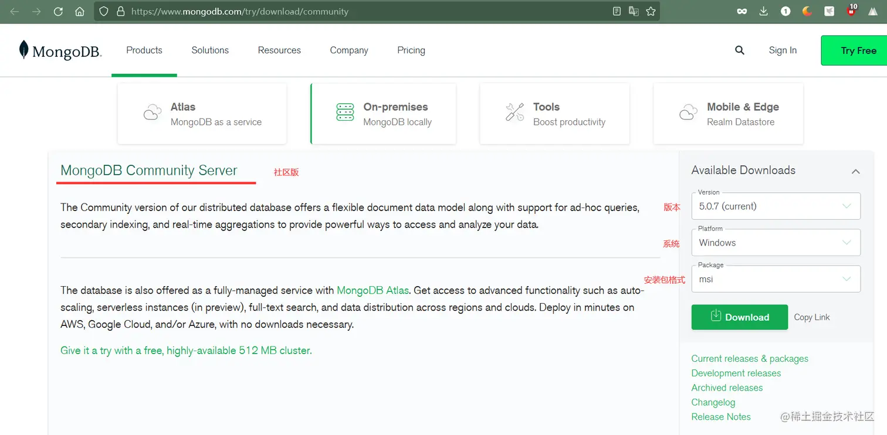This screenshot has width=887, height=435.
Task: Go to the Pricing page
Action: coord(411,50)
